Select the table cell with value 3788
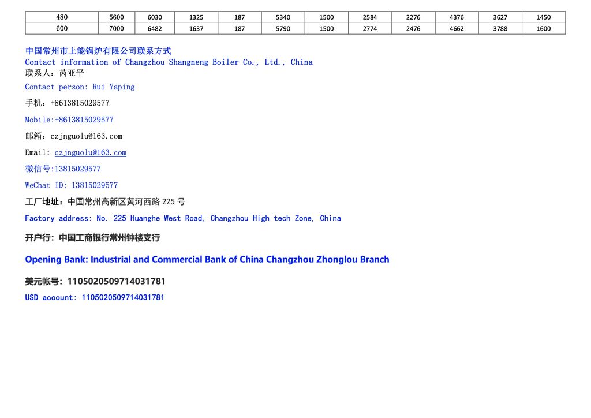 coord(500,28)
